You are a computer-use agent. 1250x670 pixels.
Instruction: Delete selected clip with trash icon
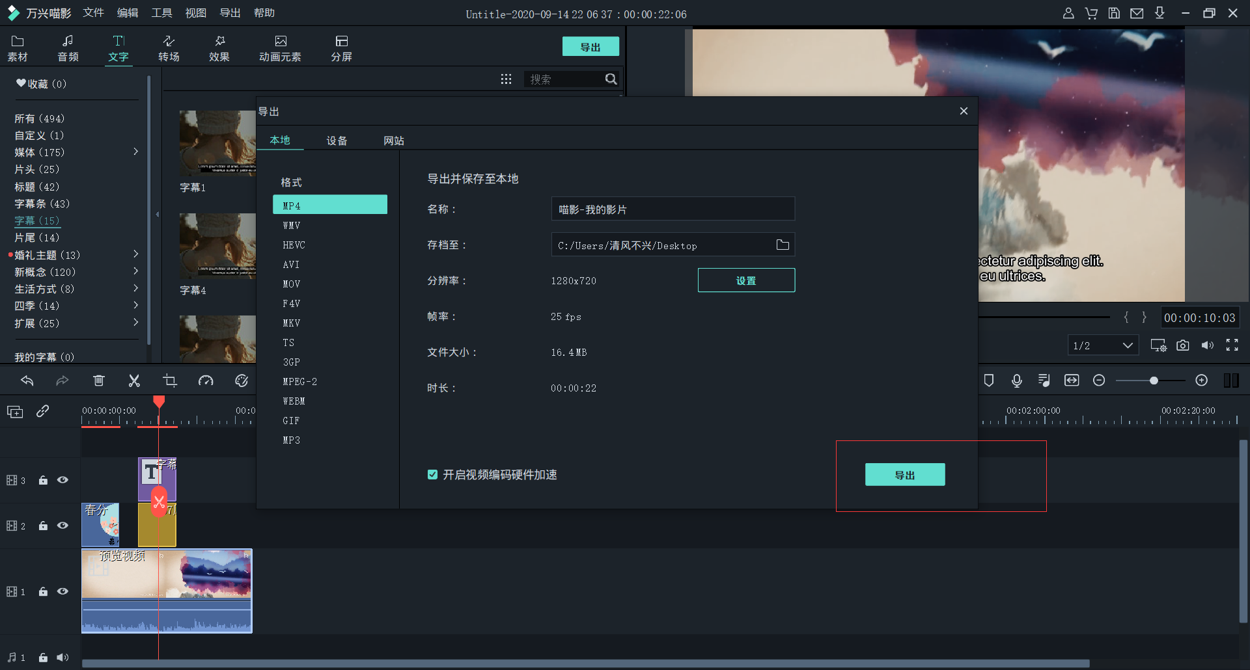pos(98,381)
